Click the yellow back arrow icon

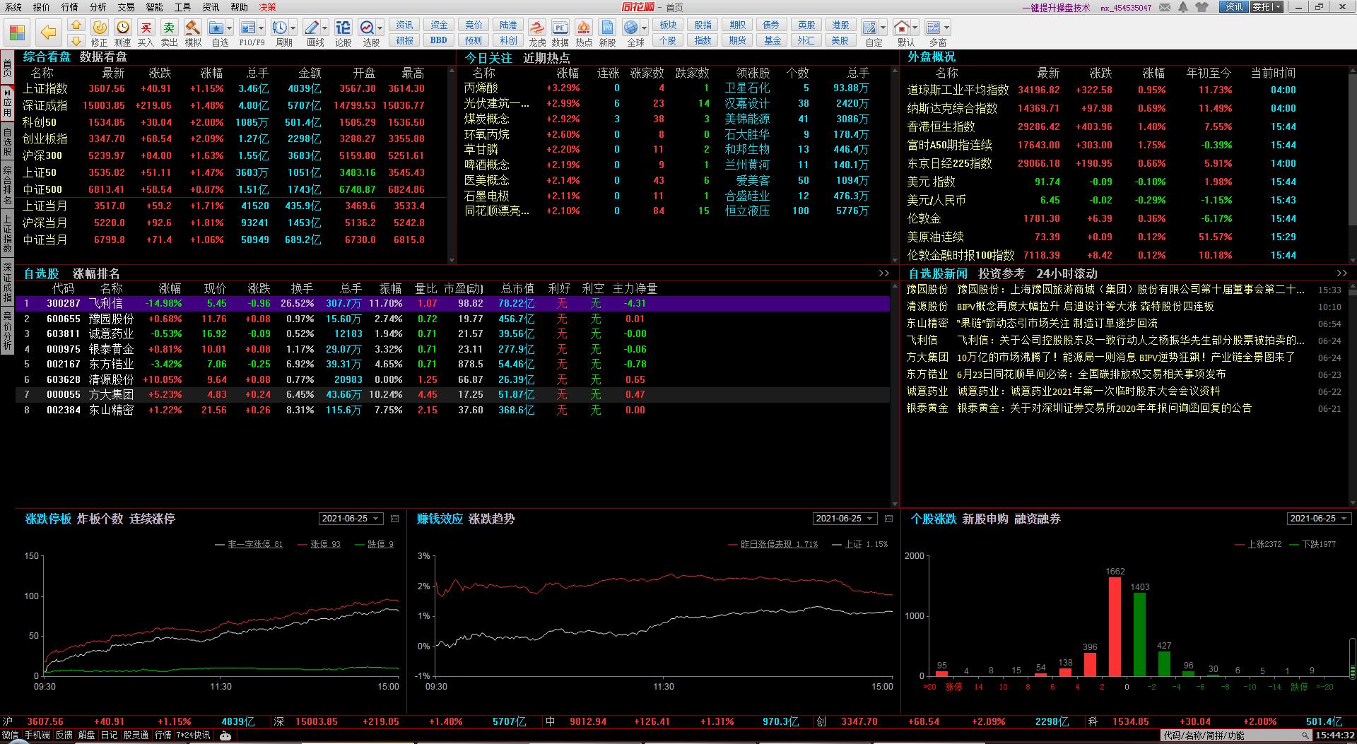coord(48,32)
